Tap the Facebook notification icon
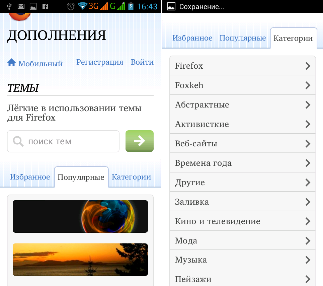 point(45,6)
